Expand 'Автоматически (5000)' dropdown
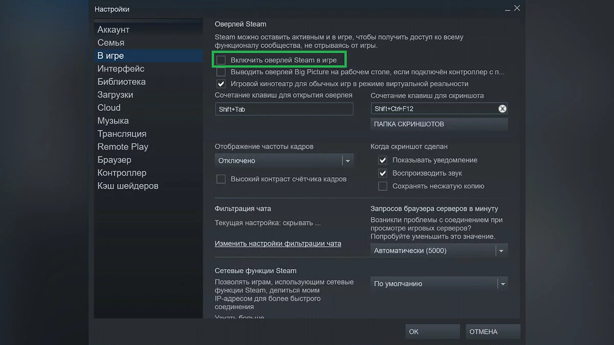Viewport: 614px width, 345px height. (x=439, y=251)
